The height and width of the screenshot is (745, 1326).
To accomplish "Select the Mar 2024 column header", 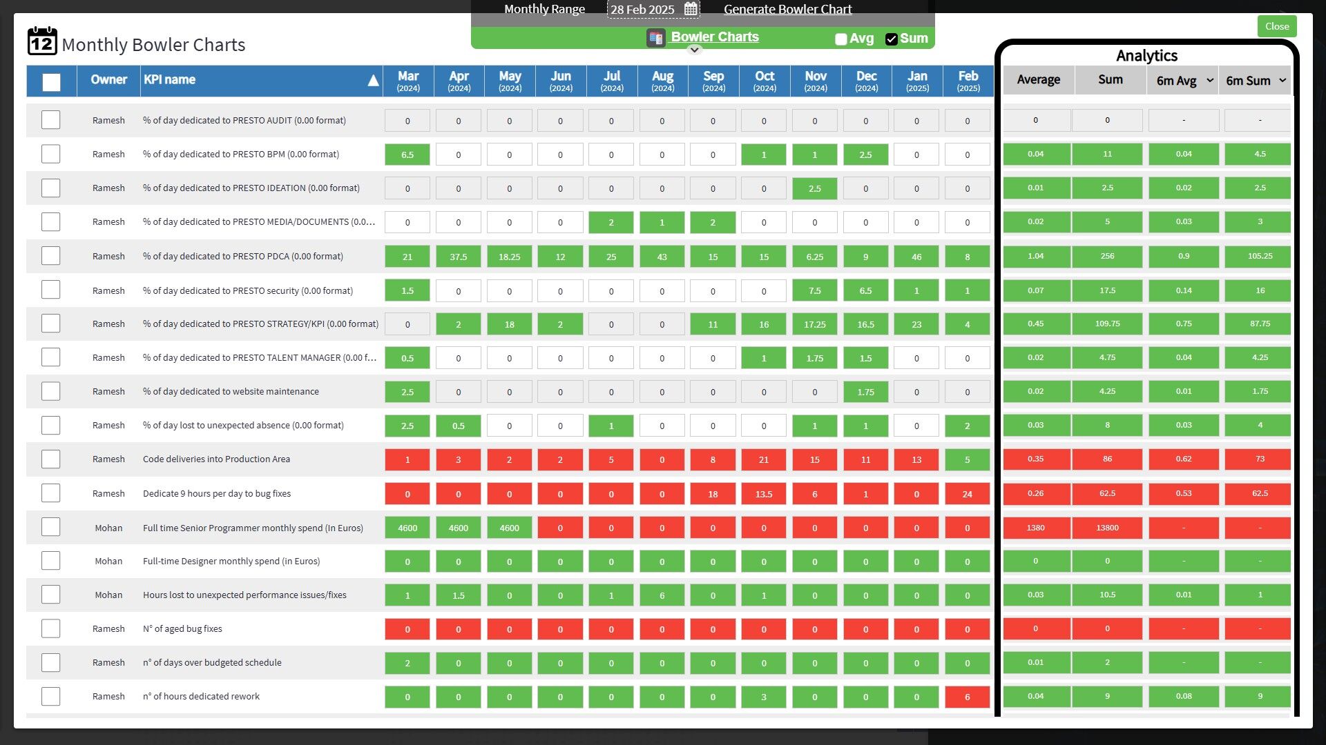I will pos(407,81).
